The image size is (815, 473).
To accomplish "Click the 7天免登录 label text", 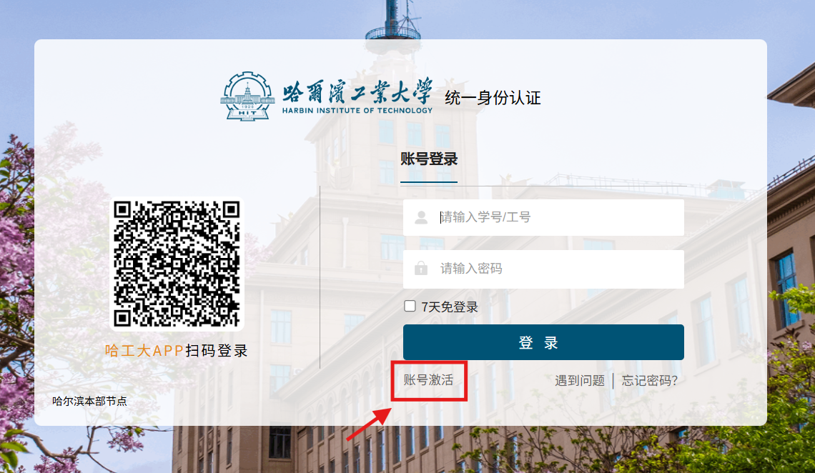I will [x=449, y=307].
